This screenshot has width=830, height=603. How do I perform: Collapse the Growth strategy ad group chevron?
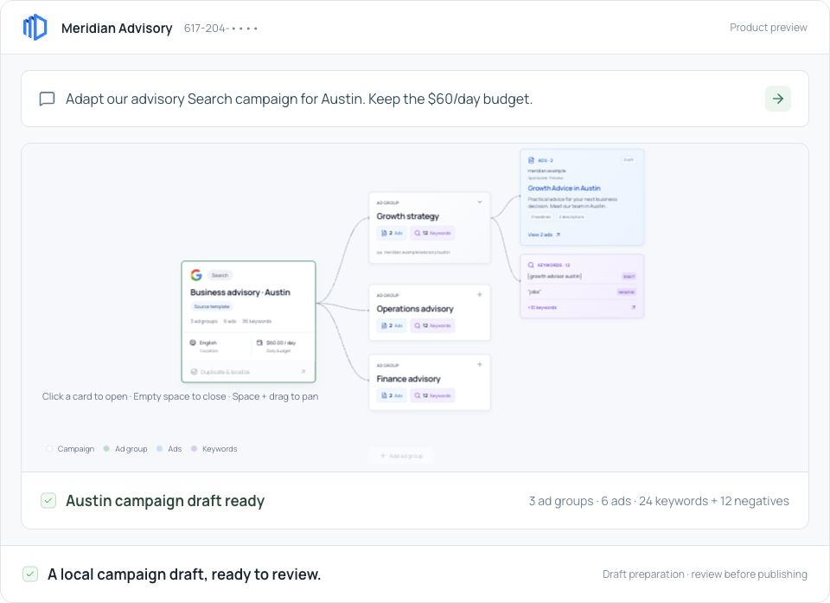click(x=480, y=202)
